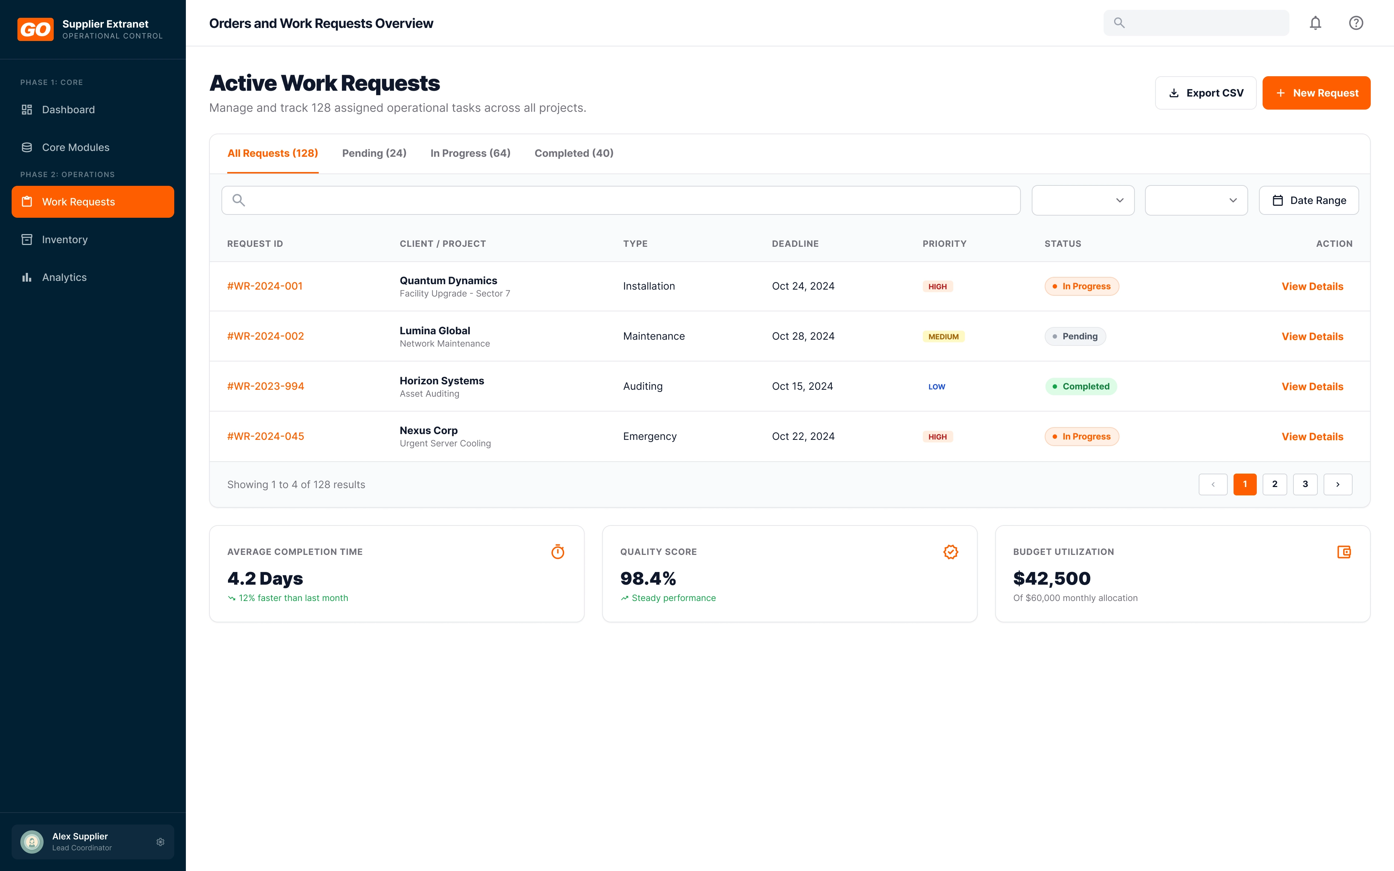Viewport: 1394px width, 871px height.
Task: Export the list with Export CSV
Action: [1205, 93]
